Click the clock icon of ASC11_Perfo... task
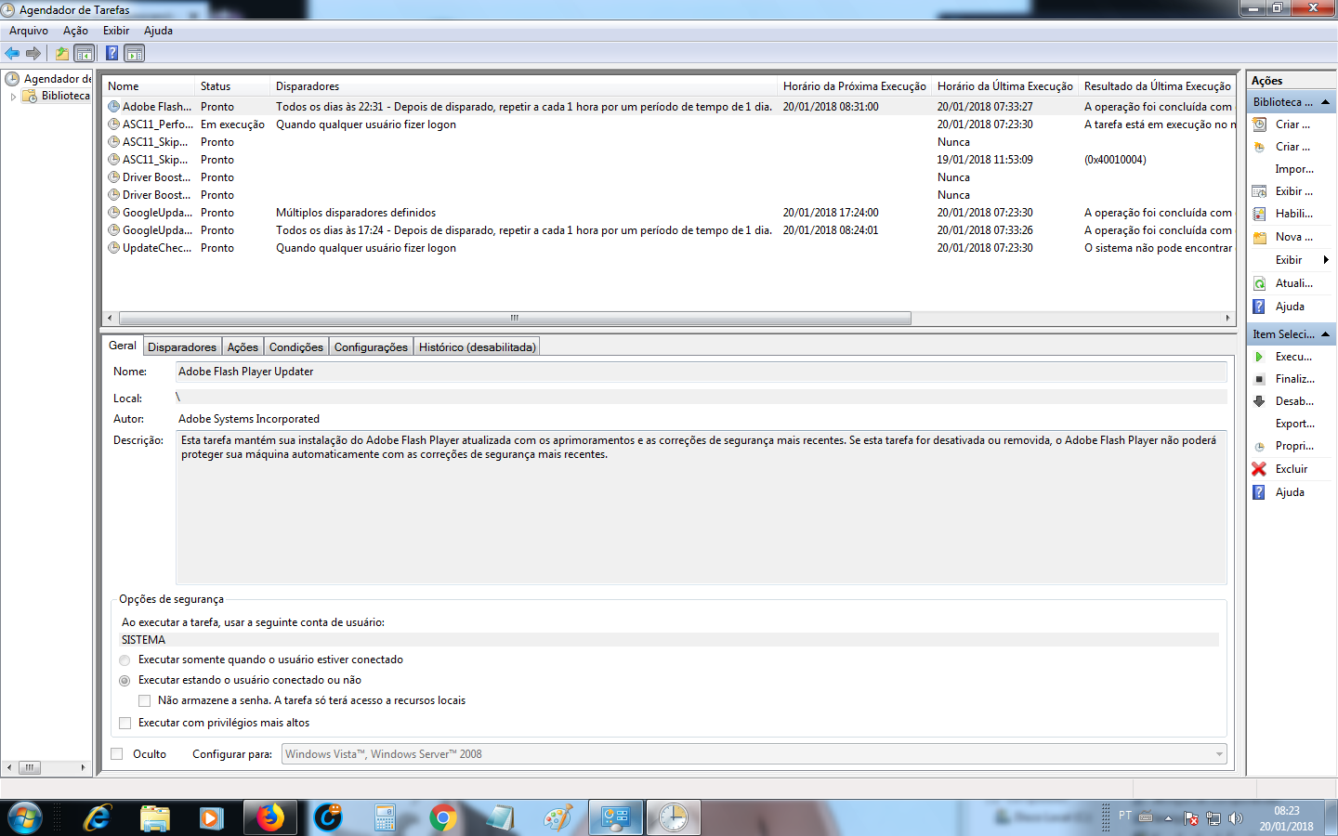 coord(114,124)
